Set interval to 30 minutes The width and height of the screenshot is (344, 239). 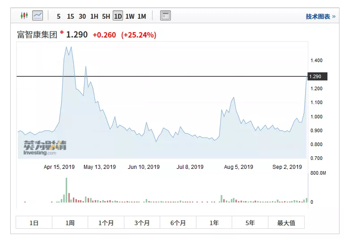[82, 17]
